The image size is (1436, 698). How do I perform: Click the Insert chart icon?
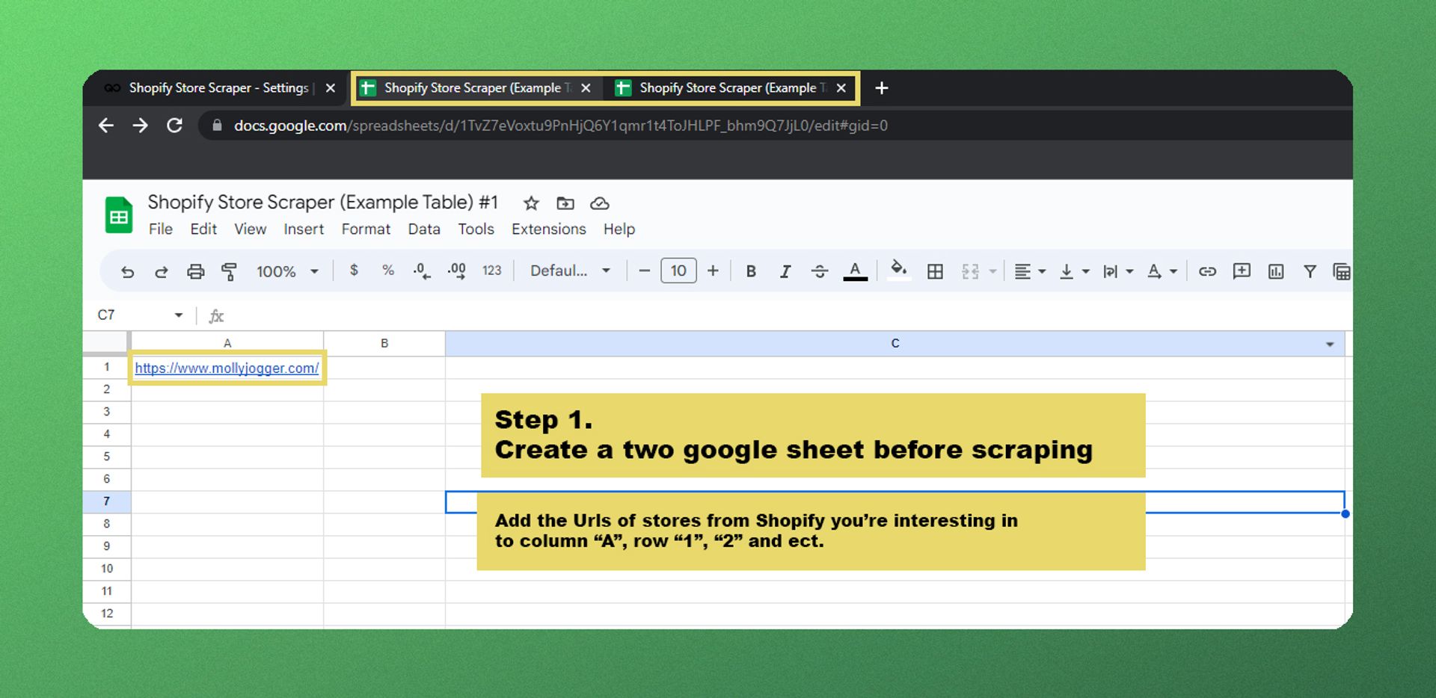point(1276,271)
